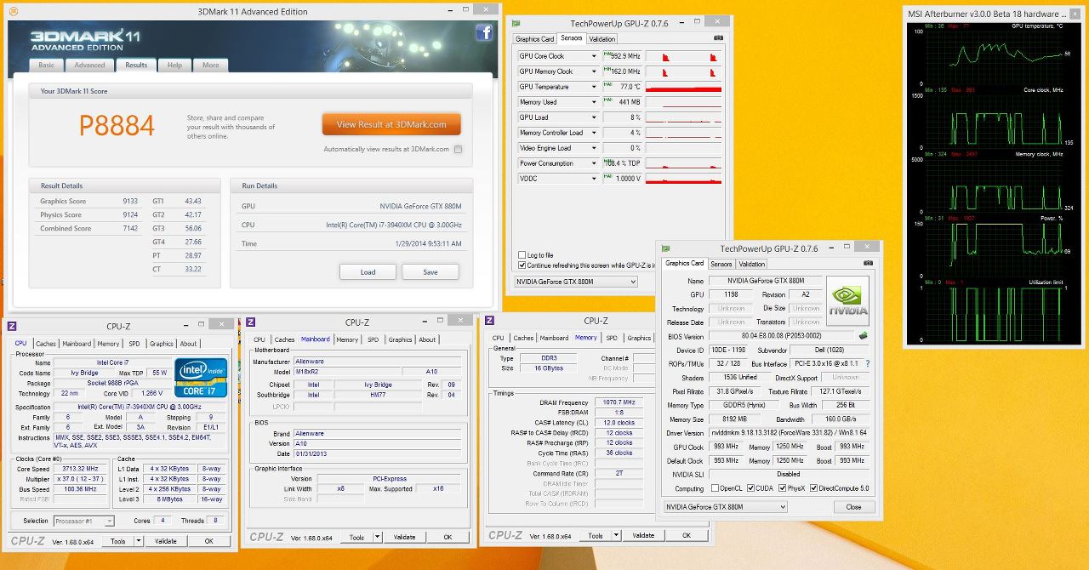Viewport: 1089px width, 570px height.
Task: Click the 3DMark 11 Advanced Edition logo
Action: click(86, 41)
